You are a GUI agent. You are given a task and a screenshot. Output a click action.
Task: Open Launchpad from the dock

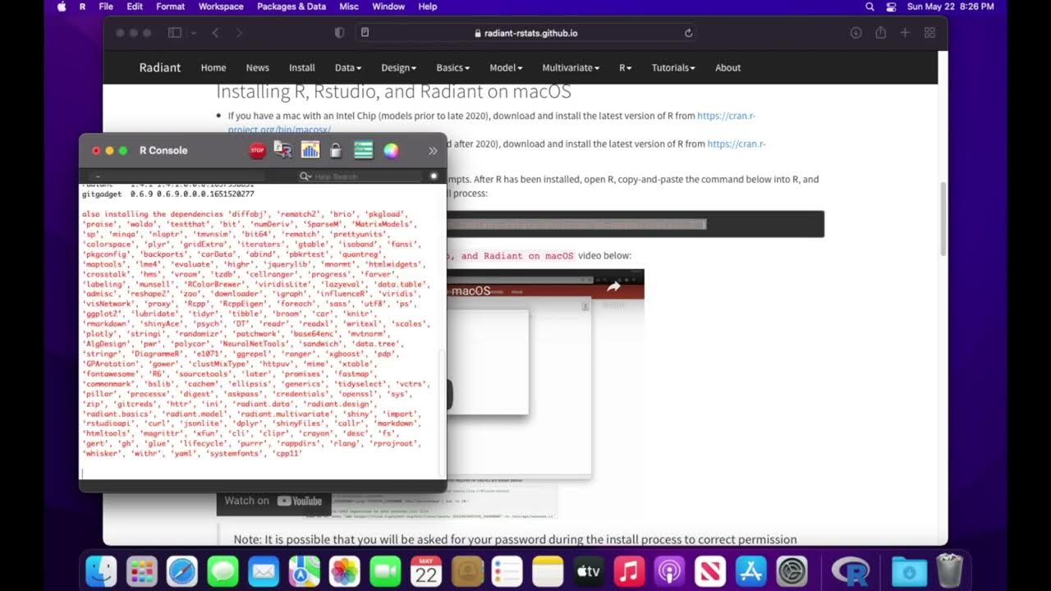[x=142, y=571]
